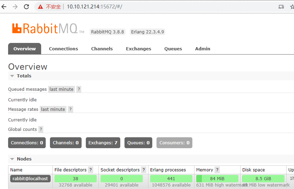The height and width of the screenshot is (189, 294).
Task: Click the 29401 available text
Action: point(121,185)
